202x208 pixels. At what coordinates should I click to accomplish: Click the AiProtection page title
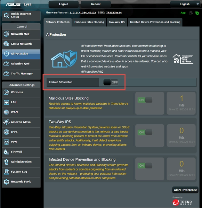56,35
